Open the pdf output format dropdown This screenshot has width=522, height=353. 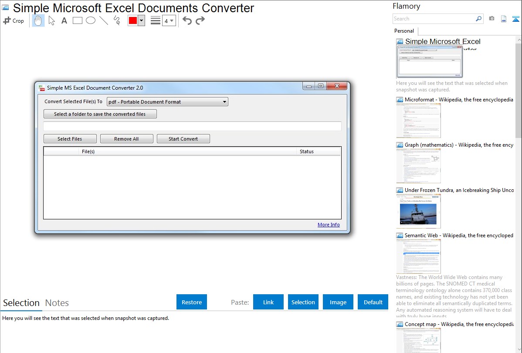point(167,102)
